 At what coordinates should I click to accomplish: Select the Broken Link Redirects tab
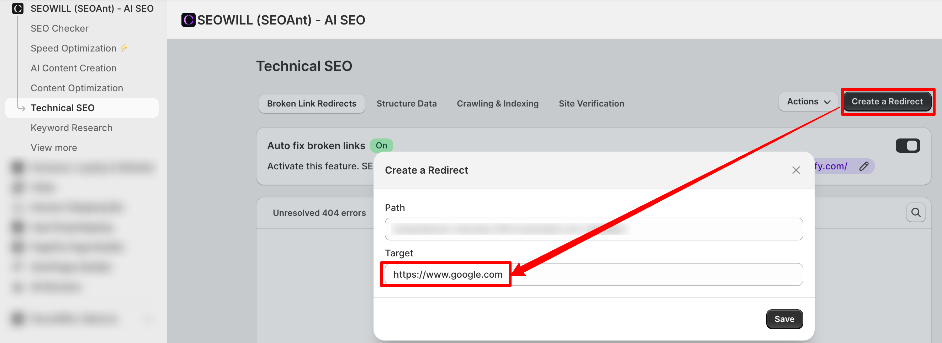point(311,104)
